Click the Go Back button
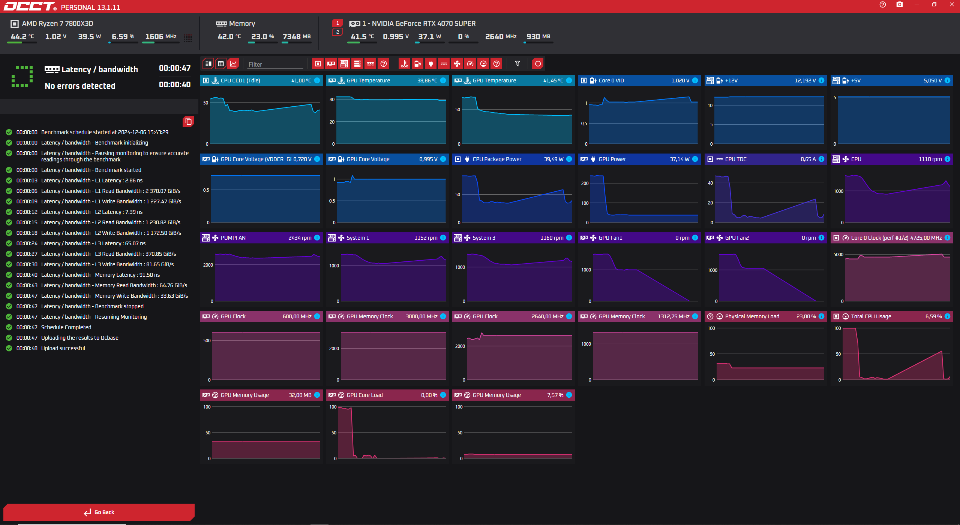This screenshot has width=960, height=525. coord(99,512)
